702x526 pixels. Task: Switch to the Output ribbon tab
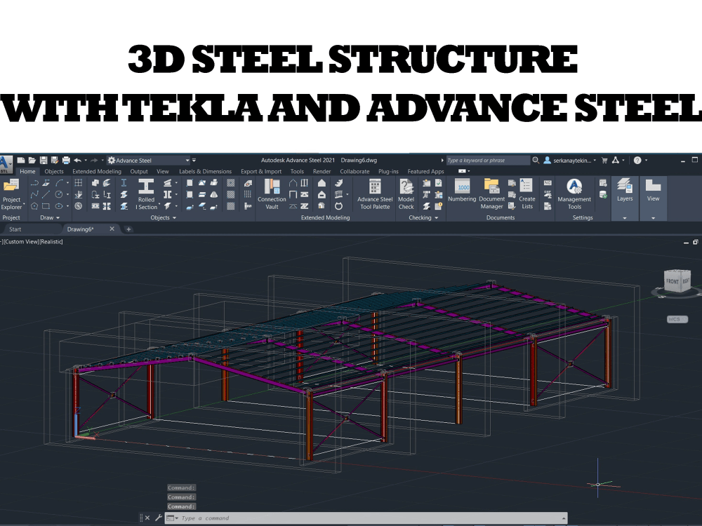click(138, 171)
